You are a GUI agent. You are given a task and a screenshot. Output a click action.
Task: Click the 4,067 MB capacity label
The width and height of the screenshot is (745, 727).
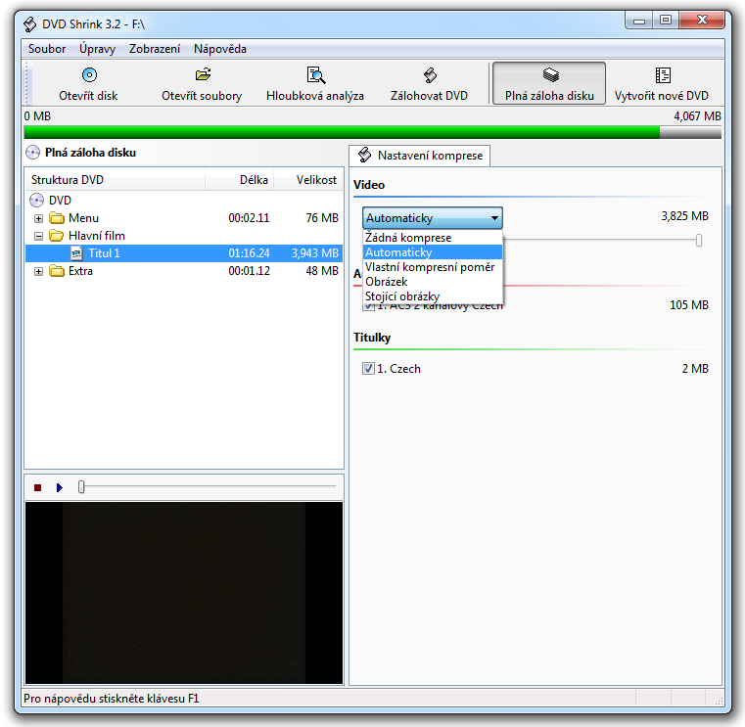(697, 116)
